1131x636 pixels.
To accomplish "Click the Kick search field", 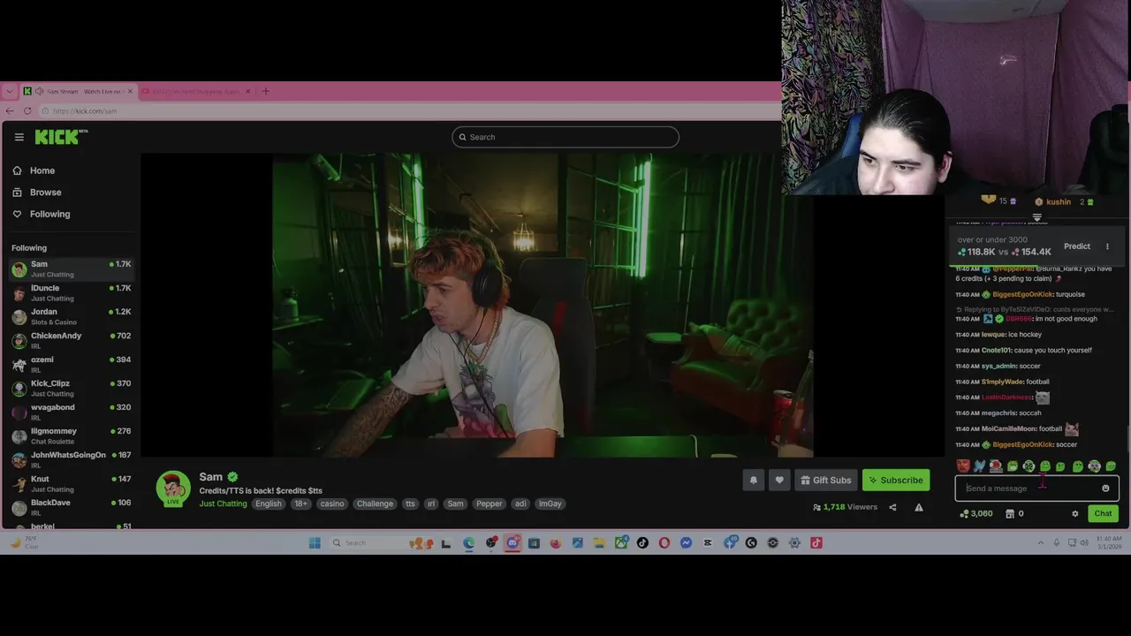I will click(x=565, y=137).
